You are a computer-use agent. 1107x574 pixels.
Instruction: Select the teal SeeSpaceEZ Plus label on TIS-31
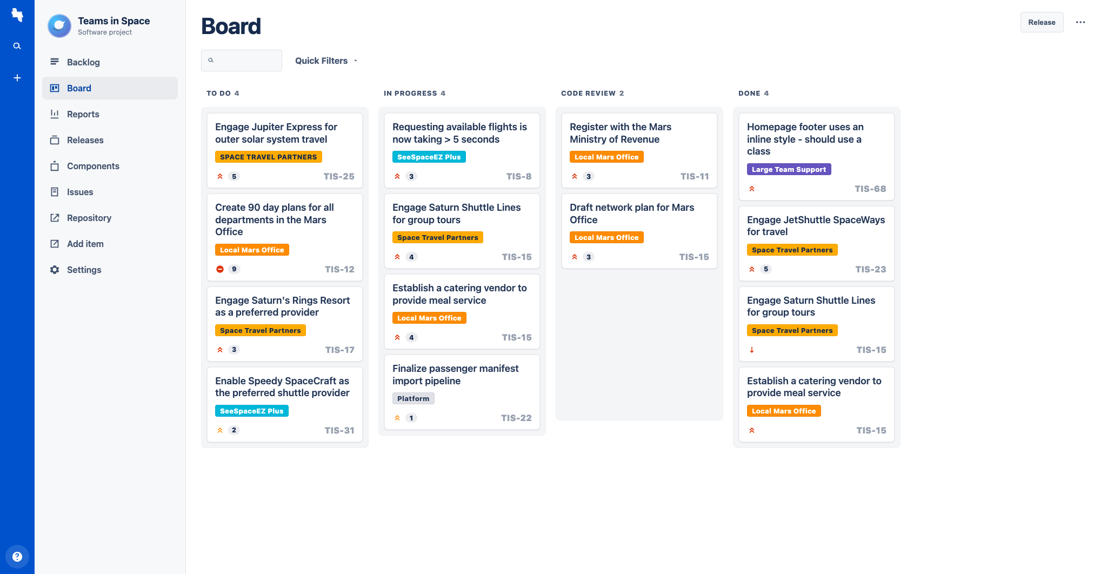pos(251,411)
